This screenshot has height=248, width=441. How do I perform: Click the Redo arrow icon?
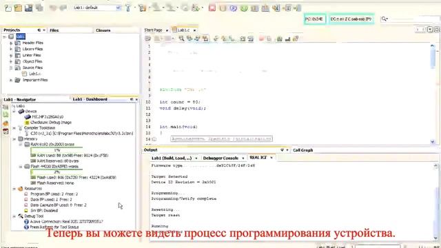point(63,8)
